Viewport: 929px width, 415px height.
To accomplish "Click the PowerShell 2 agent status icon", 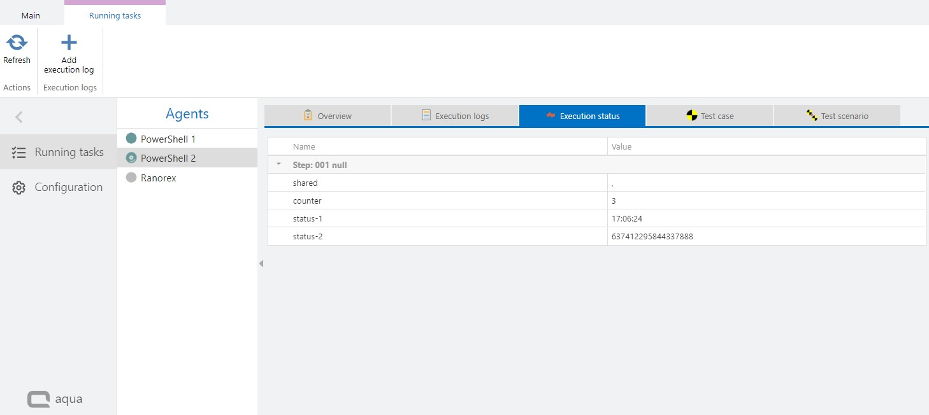I will click(131, 158).
